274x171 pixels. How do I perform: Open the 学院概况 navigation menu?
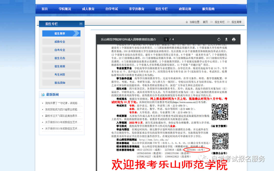(x=65, y=9)
